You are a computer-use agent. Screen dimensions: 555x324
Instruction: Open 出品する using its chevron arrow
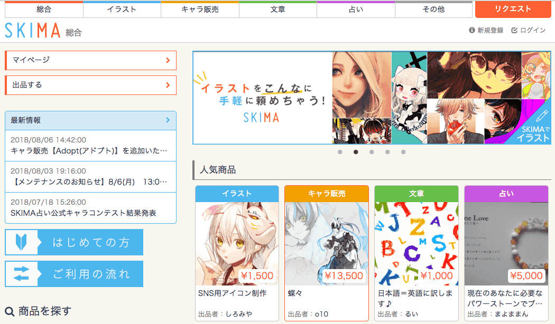(168, 85)
